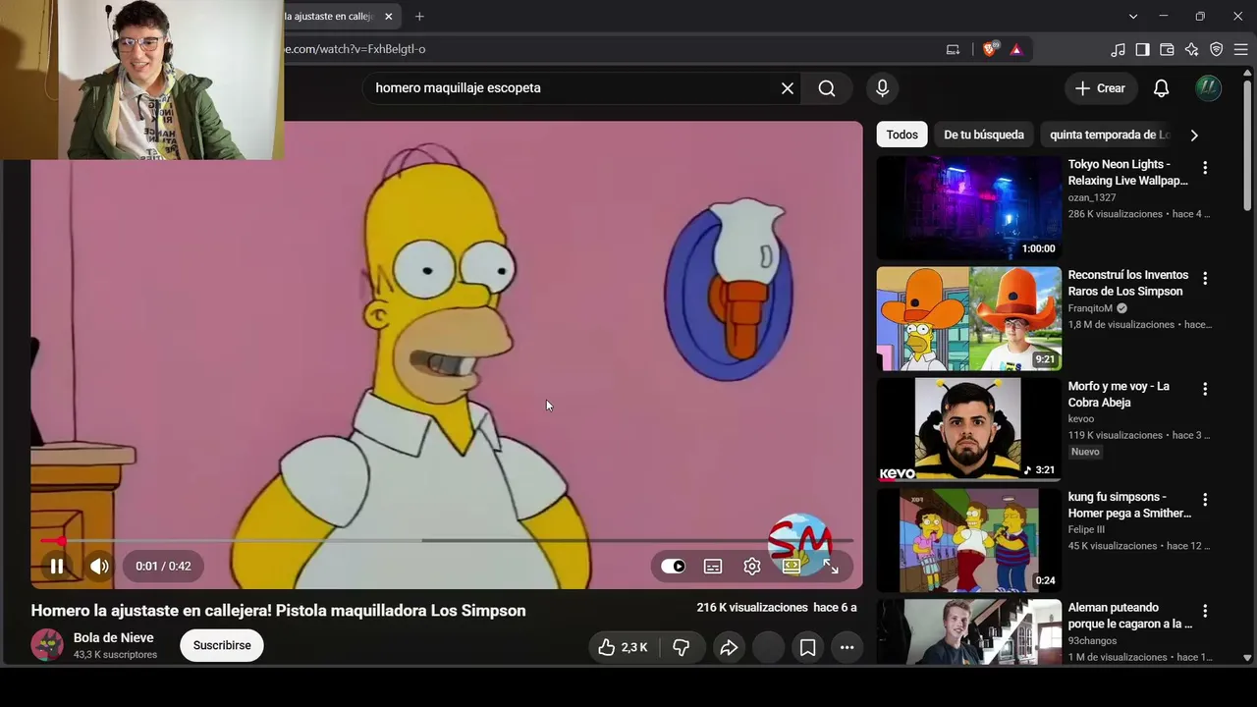Image resolution: width=1257 pixels, height=707 pixels.
Task: Seek along the red video progress bar
Action: [447, 540]
